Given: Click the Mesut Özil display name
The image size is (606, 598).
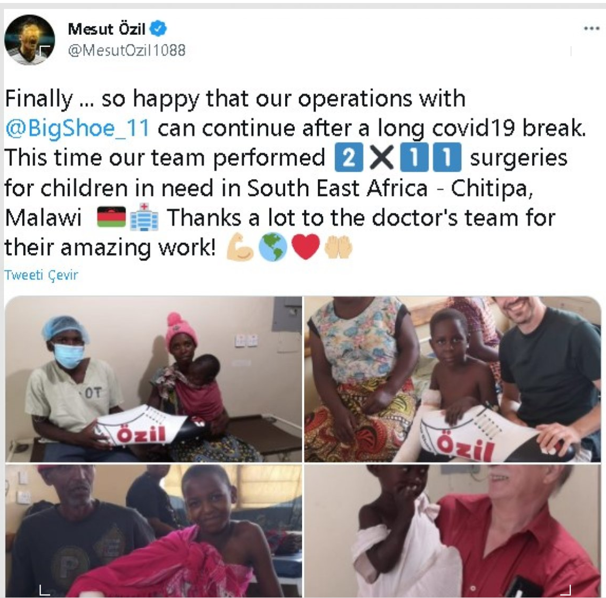Looking at the screenshot, I should [107, 29].
